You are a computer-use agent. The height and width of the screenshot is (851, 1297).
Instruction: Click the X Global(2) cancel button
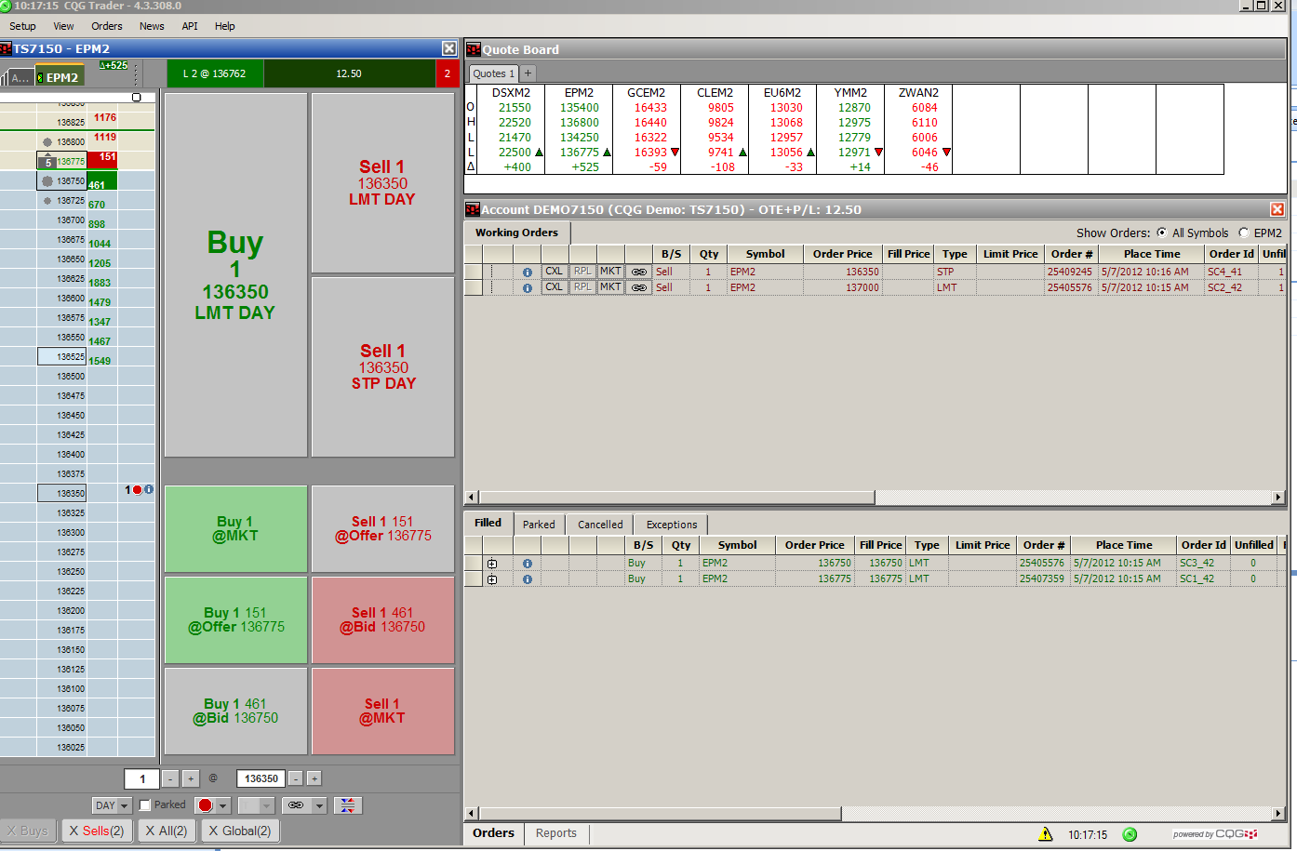click(x=240, y=831)
